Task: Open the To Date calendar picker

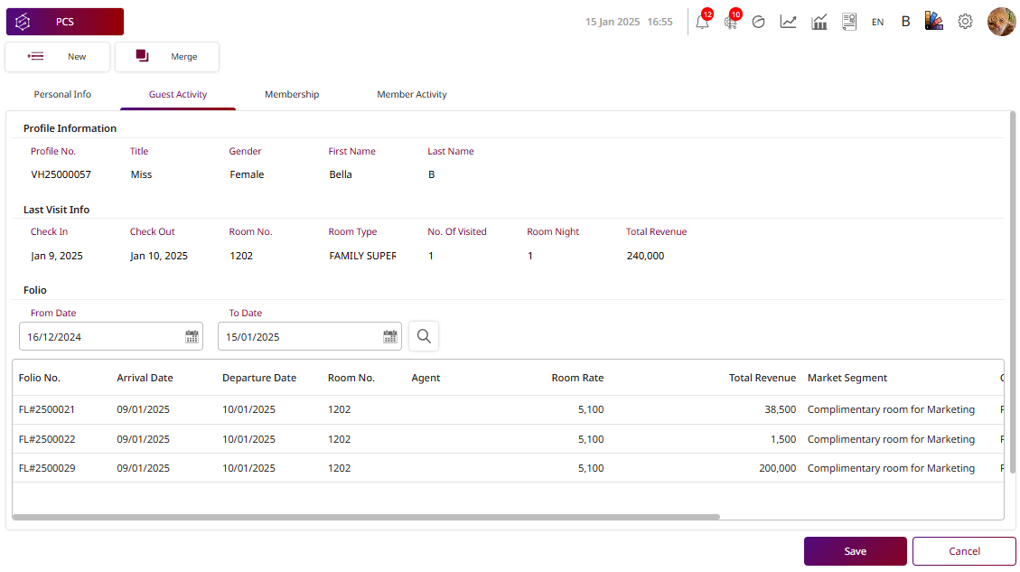Action: pyautogui.click(x=390, y=337)
